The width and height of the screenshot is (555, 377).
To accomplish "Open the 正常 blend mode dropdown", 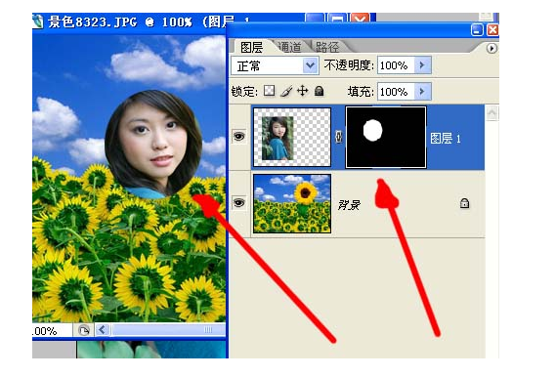I will click(x=275, y=65).
